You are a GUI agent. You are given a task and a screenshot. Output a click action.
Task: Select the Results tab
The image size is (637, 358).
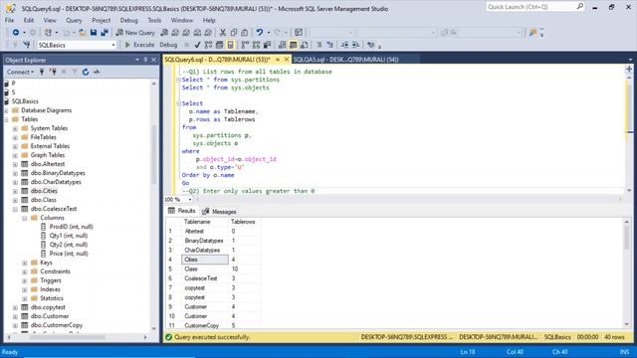point(182,211)
